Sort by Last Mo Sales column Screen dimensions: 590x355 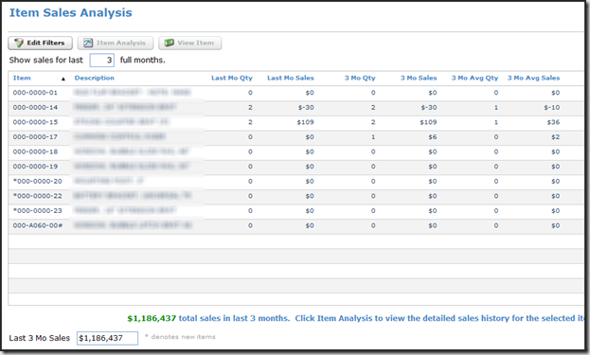[x=291, y=78]
